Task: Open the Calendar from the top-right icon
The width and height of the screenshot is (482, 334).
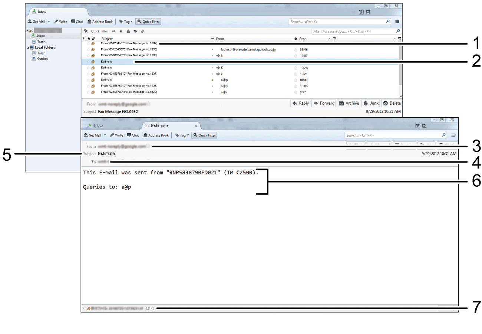Action: click(361, 12)
